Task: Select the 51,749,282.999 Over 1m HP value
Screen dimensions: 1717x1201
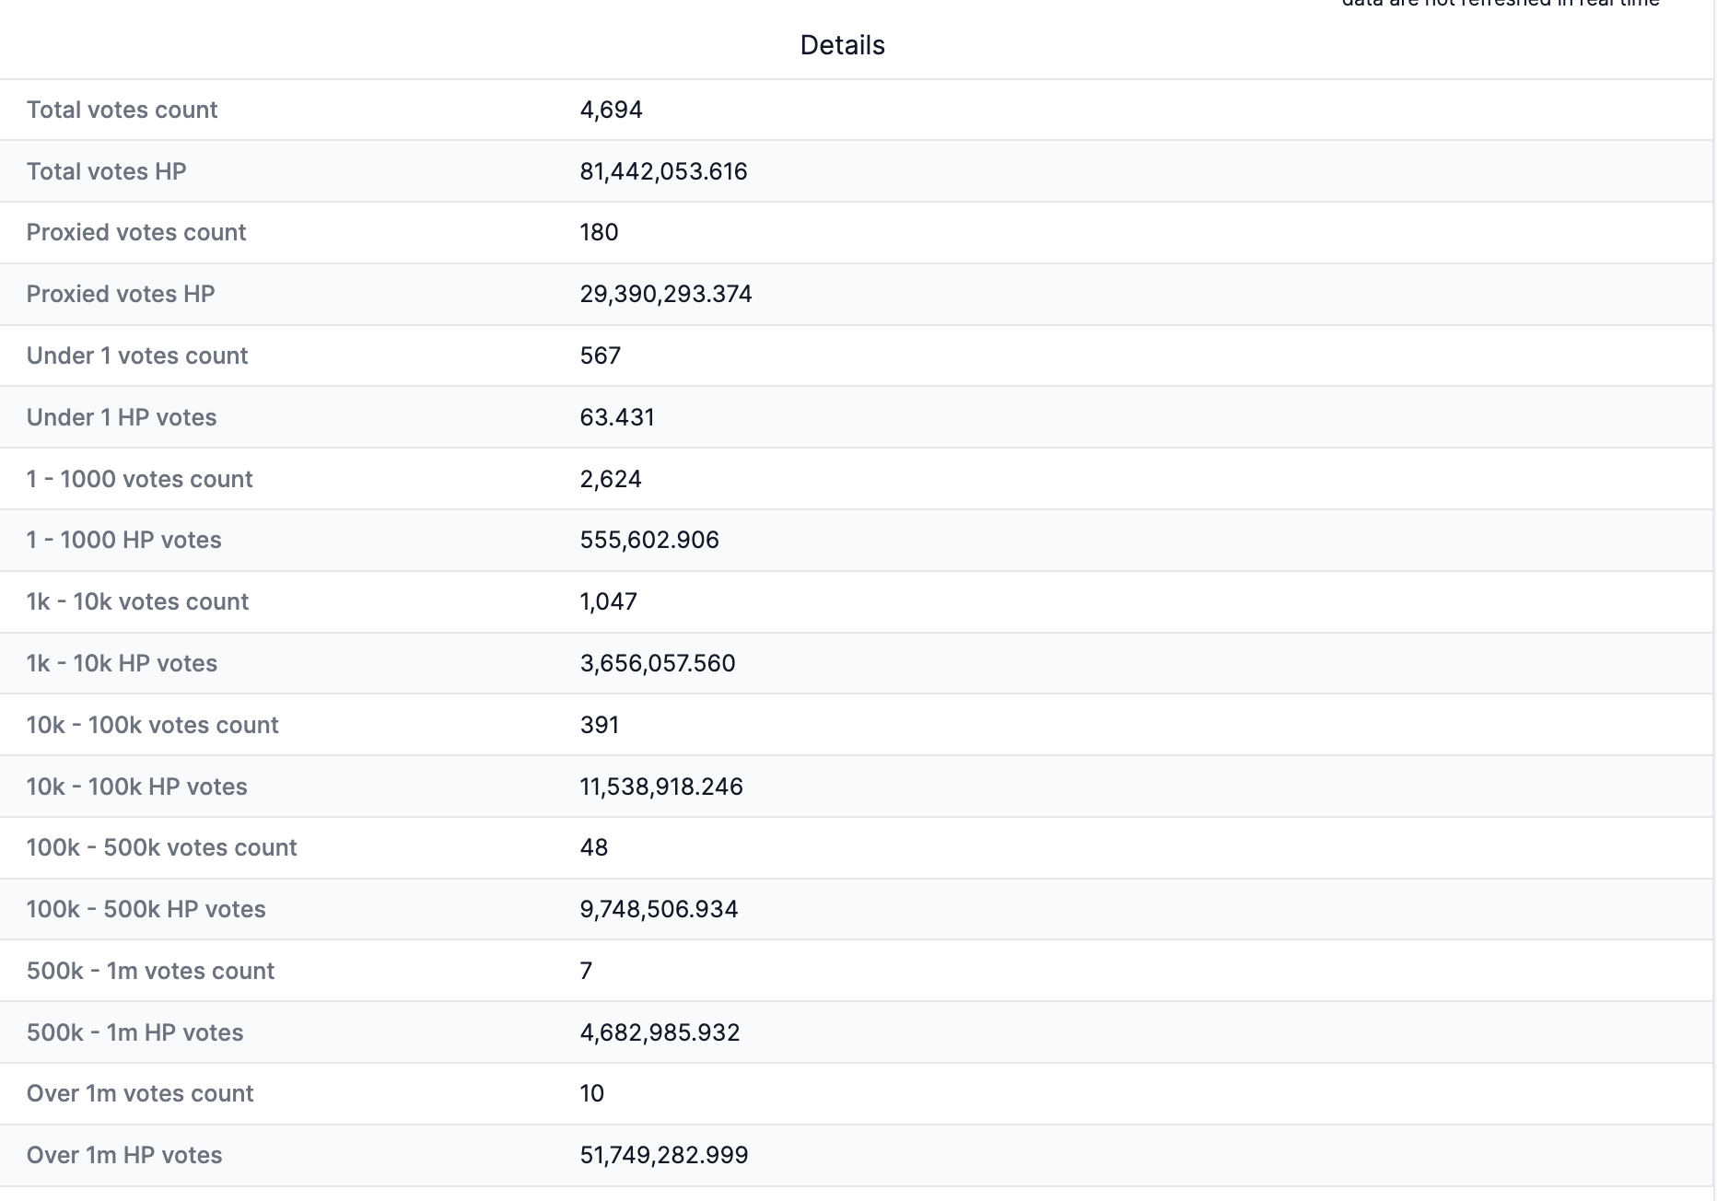Action: click(664, 1155)
